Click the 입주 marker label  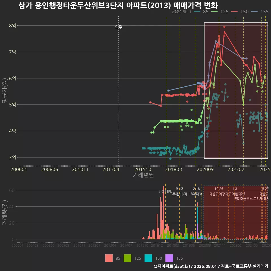[x=119, y=27]
